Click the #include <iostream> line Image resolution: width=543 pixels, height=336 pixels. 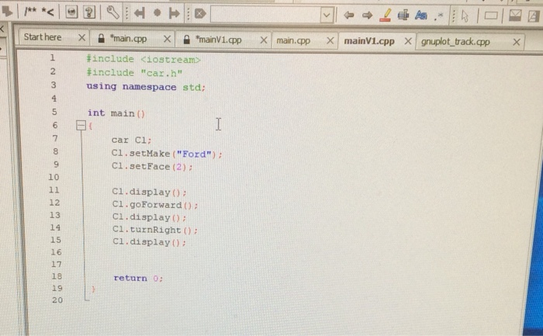pos(144,59)
